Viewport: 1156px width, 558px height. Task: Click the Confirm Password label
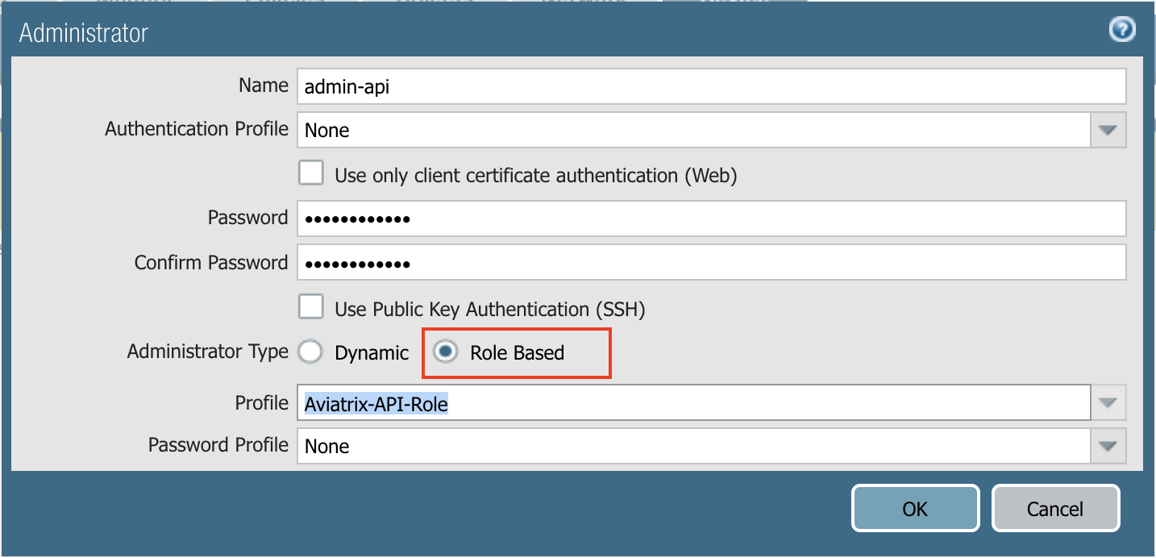point(210,263)
